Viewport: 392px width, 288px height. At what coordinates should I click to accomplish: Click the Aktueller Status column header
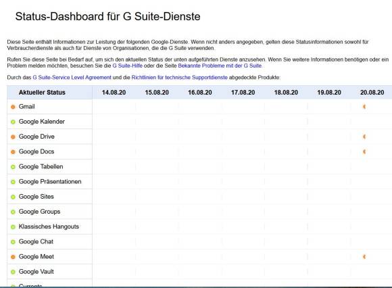click(x=42, y=93)
